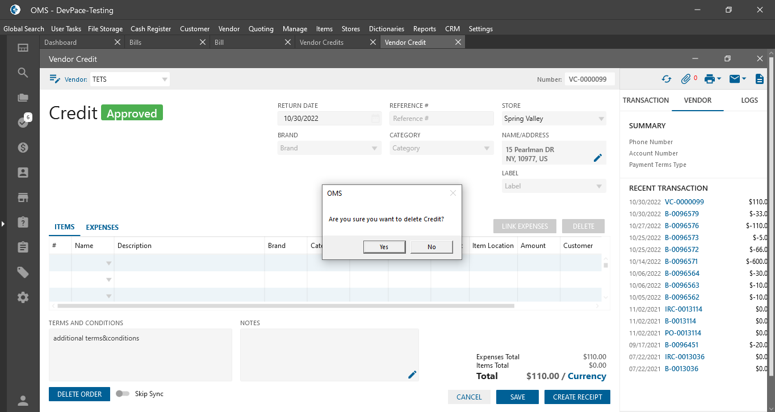Open transaction link B-0096579
Viewport: 775px width, 412px height.
[x=681, y=214]
